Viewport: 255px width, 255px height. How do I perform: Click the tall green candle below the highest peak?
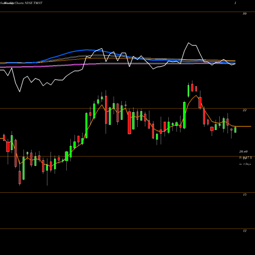point(184,115)
